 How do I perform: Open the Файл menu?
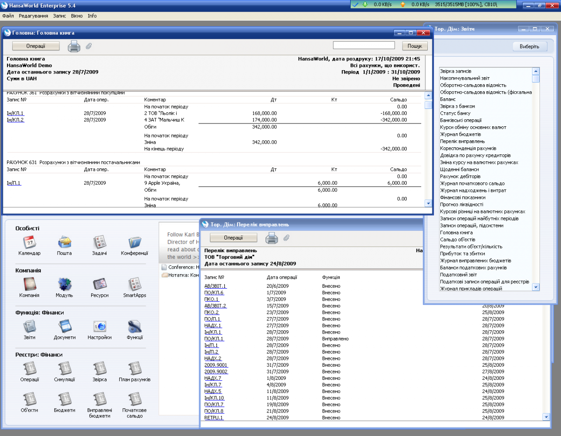pyautogui.click(x=8, y=16)
